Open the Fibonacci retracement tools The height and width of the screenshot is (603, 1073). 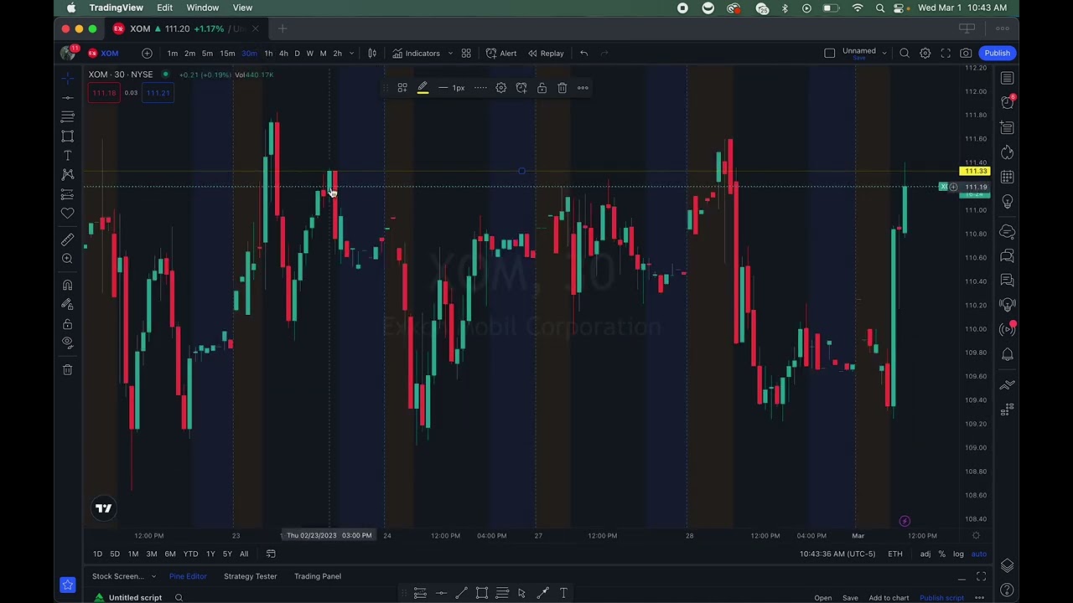pos(68,117)
